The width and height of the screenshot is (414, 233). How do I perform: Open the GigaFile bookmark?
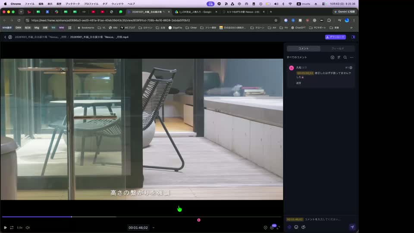(176, 28)
